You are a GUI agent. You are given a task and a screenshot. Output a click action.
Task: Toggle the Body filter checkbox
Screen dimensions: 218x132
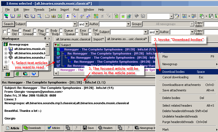coord(47,30)
